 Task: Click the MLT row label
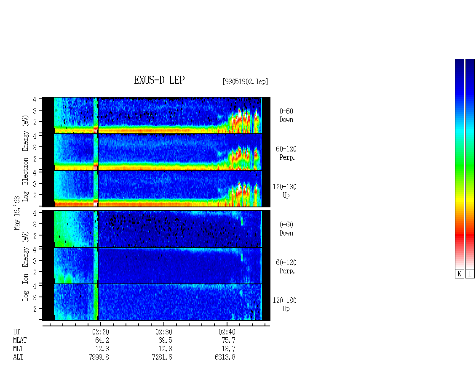click(x=18, y=349)
